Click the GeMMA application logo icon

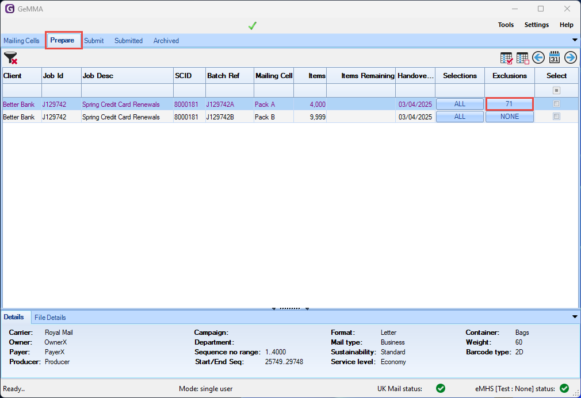pyautogui.click(x=10, y=9)
